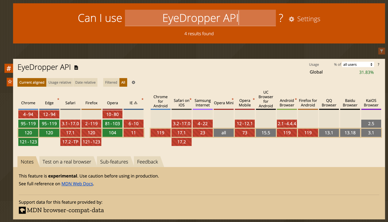Click Firefox for Android 119 cell
The width and height of the screenshot is (388, 222).
308,133
